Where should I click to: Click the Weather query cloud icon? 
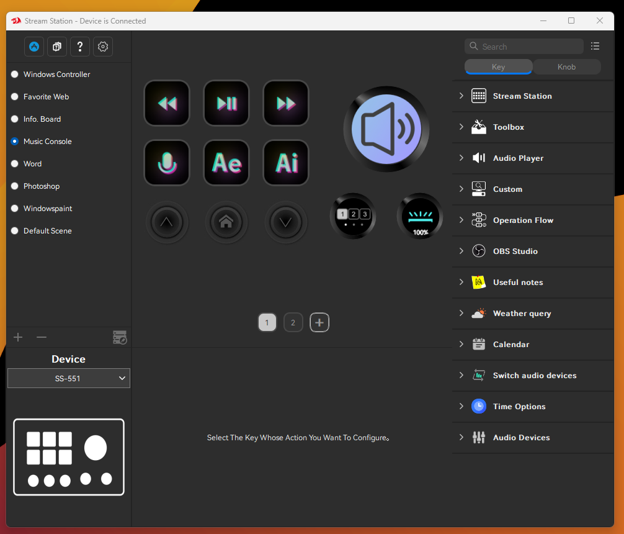(479, 313)
